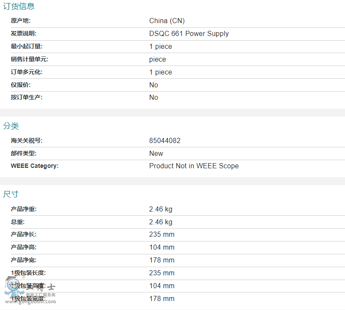The image size is (345, 310).
Task: Select the 分类 section heading
Action: click(x=11, y=126)
